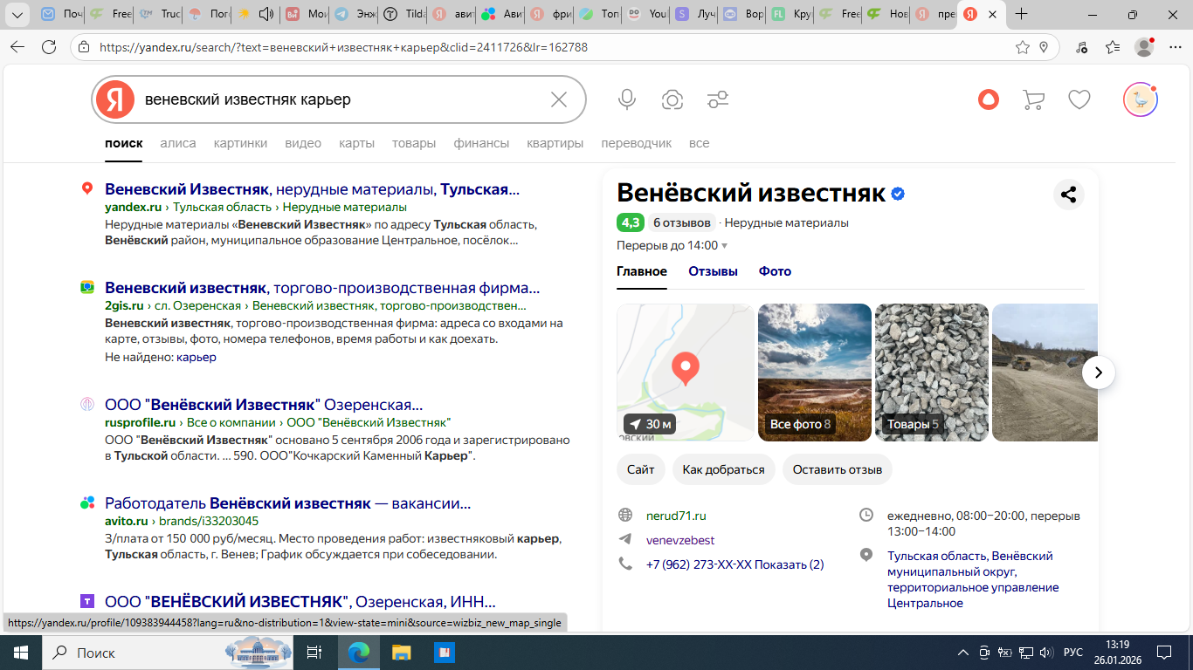Switch to the 'алиса' tab
Screen dimensions: 1193x670
(178, 143)
